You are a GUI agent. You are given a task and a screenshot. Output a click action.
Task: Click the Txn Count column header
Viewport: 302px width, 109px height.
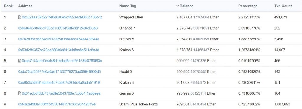tap(283, 6)
